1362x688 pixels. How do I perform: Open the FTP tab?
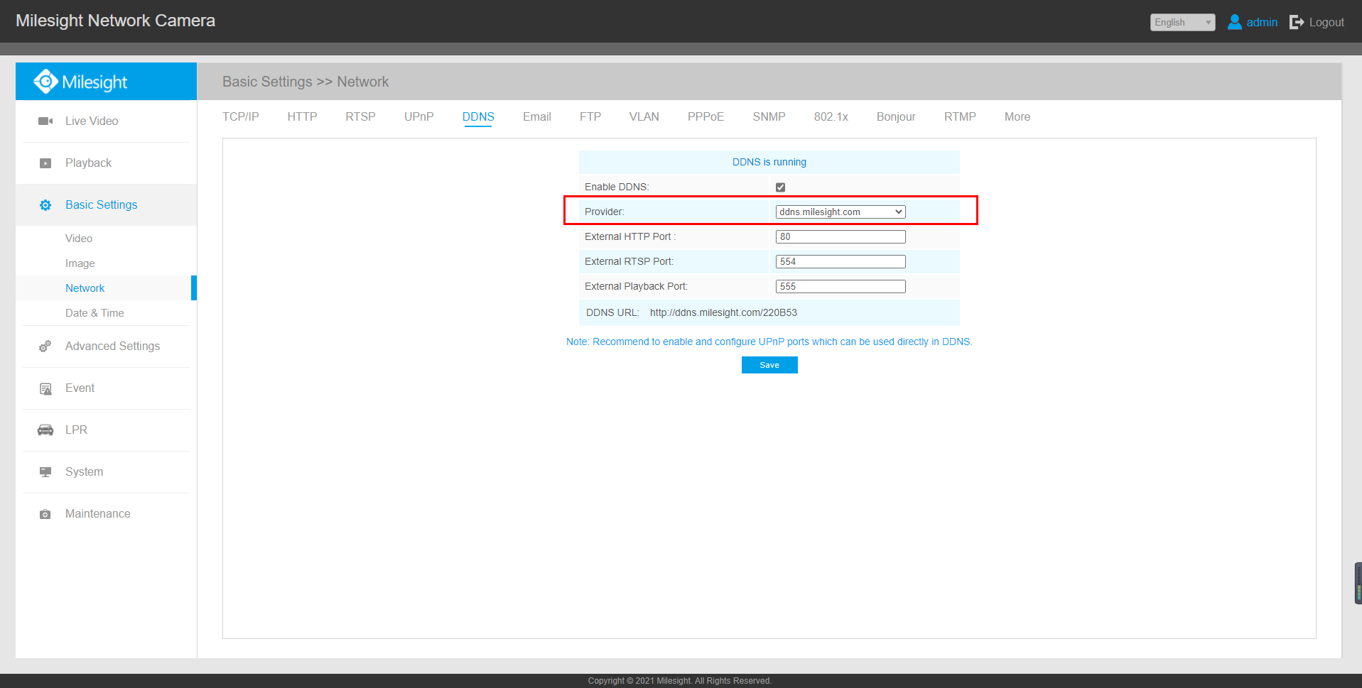(590, 117)
